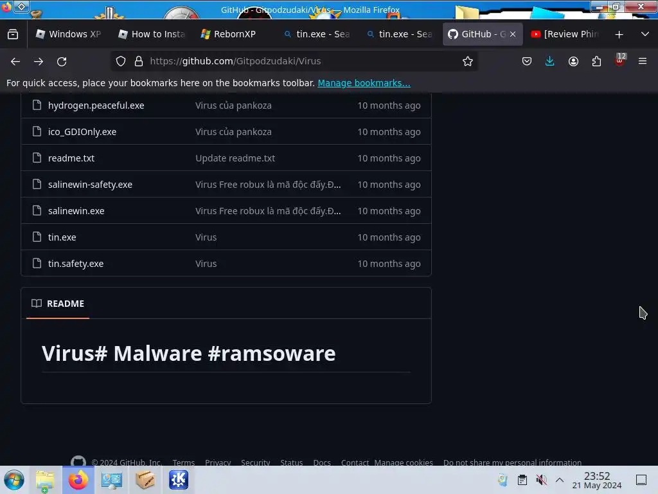Toggle the muted volume tray icon

pyautogui.click(x=541, y=480)
